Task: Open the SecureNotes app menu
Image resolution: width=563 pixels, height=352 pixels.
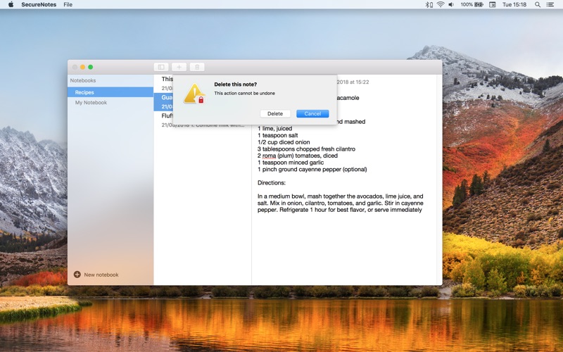Action: click(x=39, y=5)
